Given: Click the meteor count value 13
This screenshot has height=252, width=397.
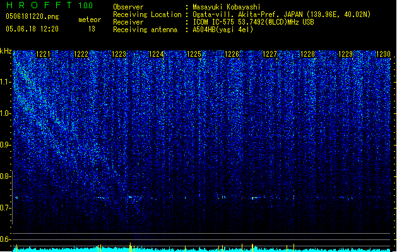Looking at the screenshot, I should 92,29.
